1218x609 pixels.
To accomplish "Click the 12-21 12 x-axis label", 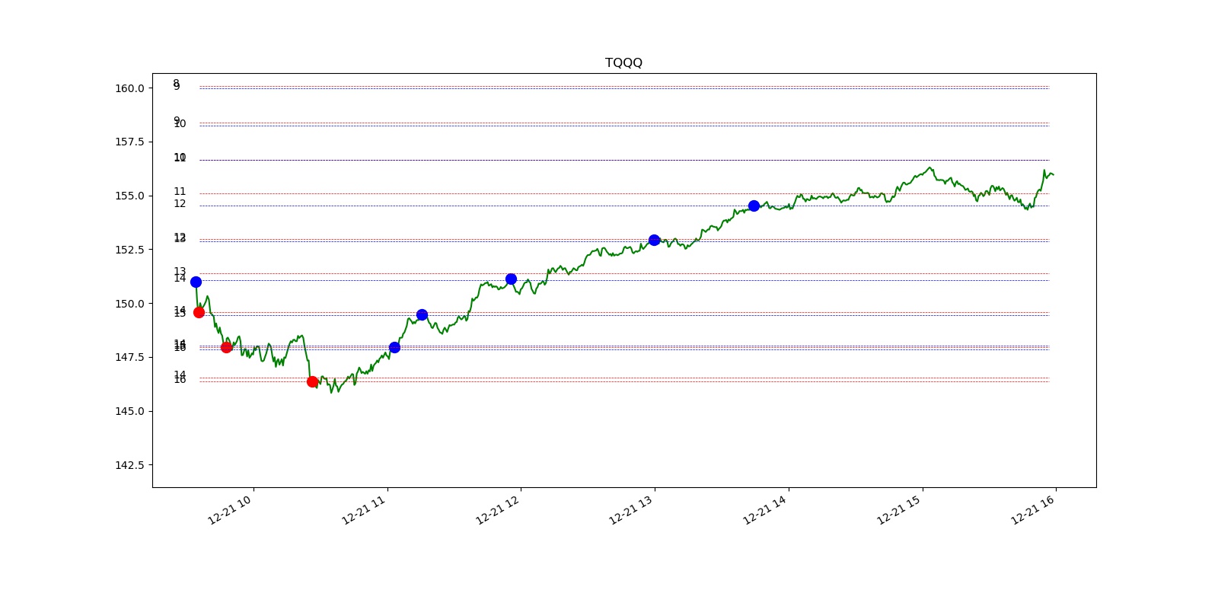I will [x=498, y=509].
